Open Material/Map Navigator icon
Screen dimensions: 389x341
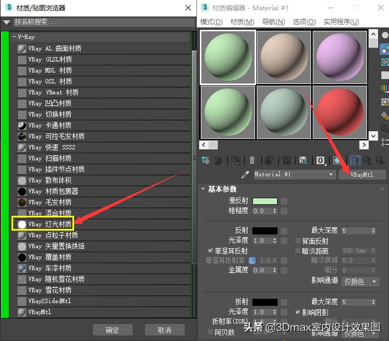[385, 143]
